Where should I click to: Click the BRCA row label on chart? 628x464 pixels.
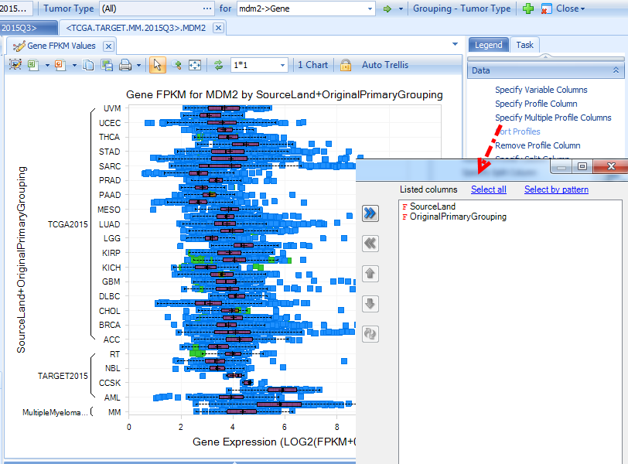pyautogui.click(x=110, y=325)
